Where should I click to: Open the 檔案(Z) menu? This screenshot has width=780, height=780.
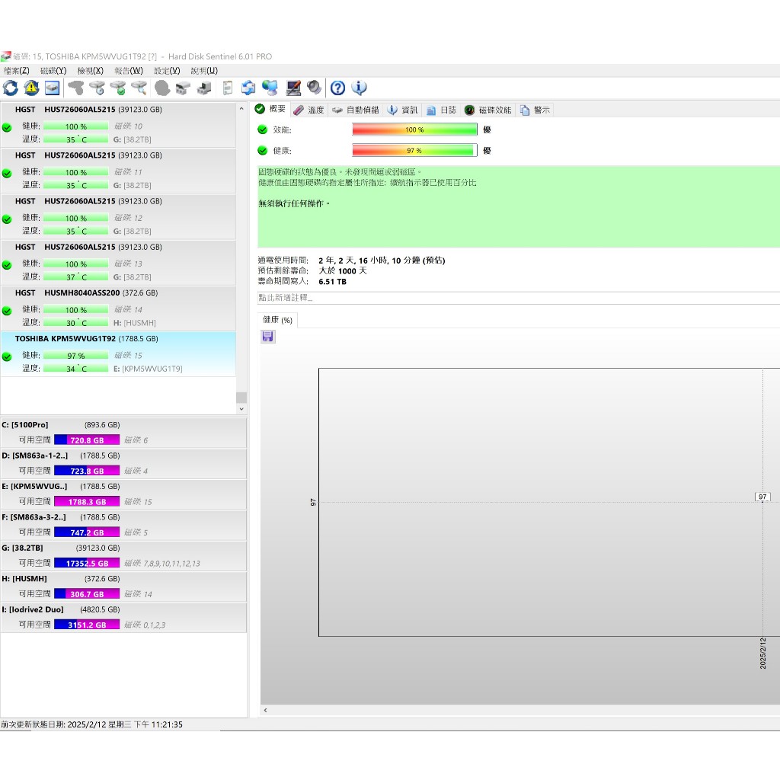click(x=16, y=71)
